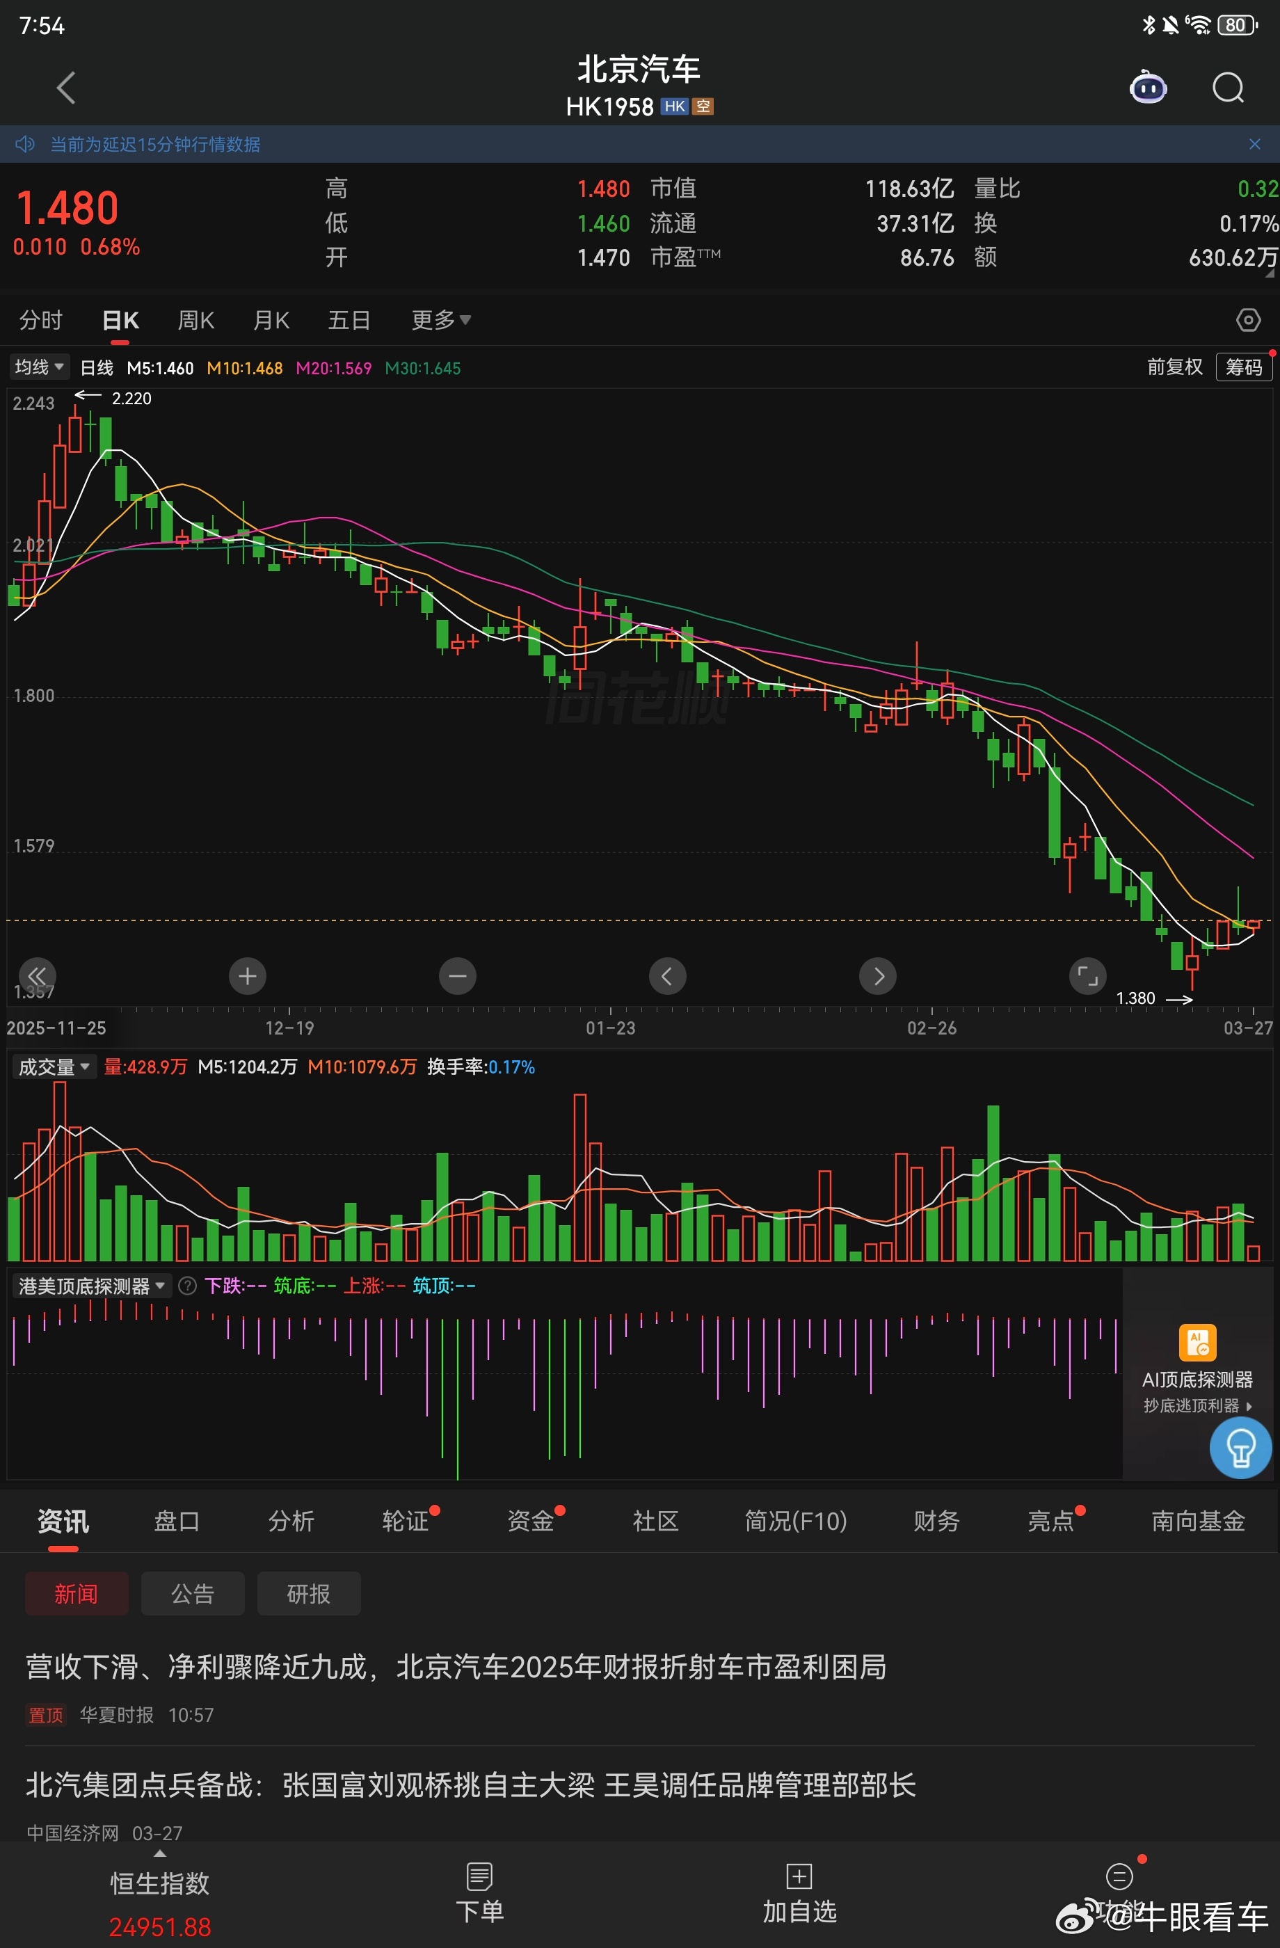1280x1948 pixels.
Task: Dismiss the delayed quote notice
Action: (1254, 144)
